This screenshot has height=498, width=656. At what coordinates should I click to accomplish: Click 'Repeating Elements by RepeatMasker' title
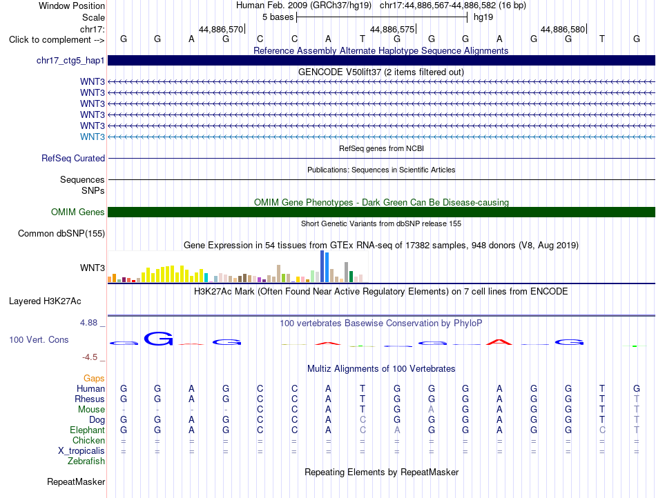381,472
